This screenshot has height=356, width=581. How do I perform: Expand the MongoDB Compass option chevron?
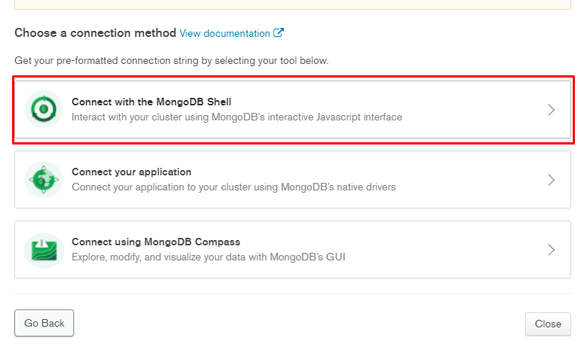click(x=552, y=250)
